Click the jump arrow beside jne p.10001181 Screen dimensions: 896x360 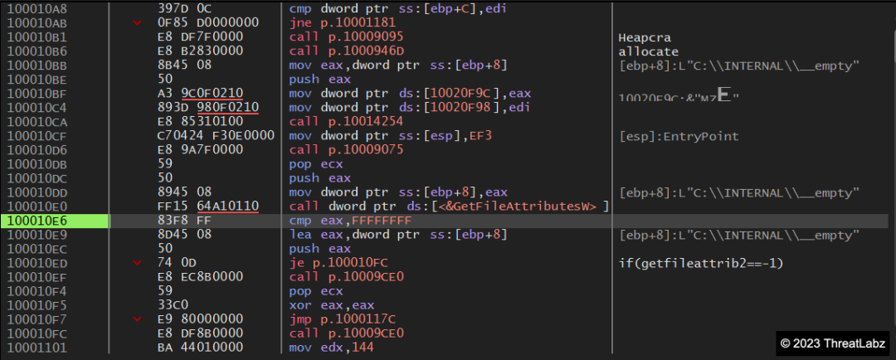pos(137,22)
